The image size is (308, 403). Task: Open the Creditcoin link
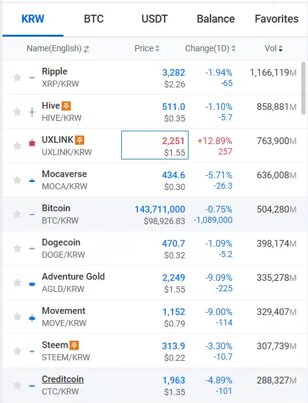pyautogui.click(x=63, y=379)
